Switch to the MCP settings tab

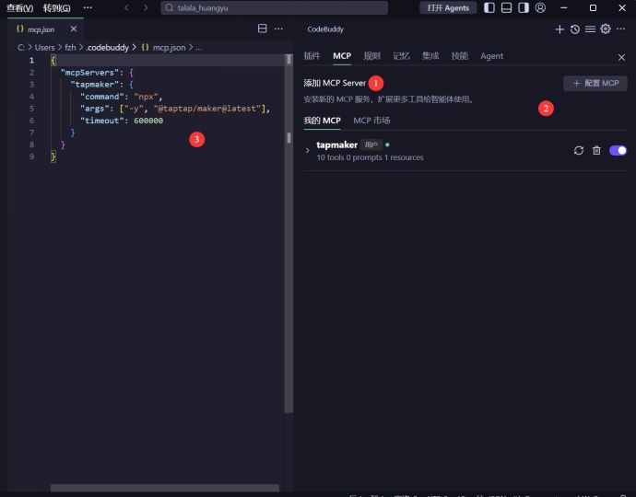tap(342, 56)
